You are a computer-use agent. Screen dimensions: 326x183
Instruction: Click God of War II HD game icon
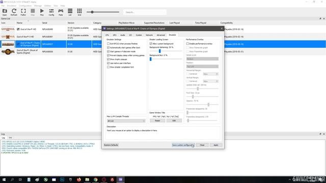pyautogui.click(x=8, y=37)
